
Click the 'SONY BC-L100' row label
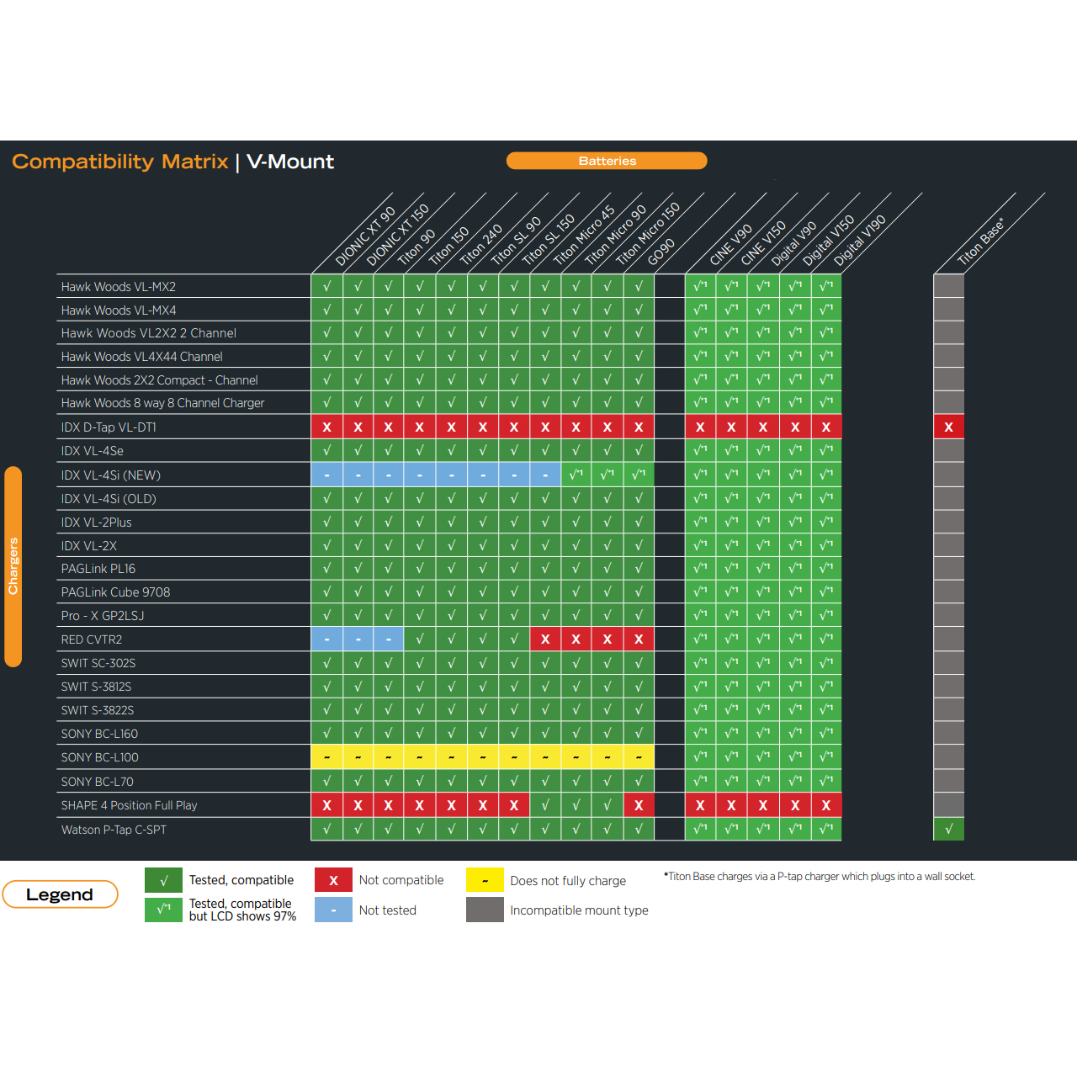(x=100, y=757)
